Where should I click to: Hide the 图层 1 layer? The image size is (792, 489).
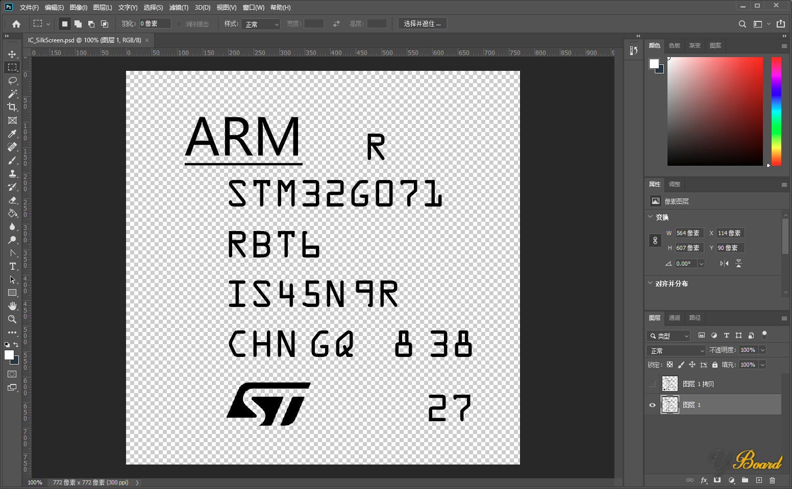click(x=652, y=405)
